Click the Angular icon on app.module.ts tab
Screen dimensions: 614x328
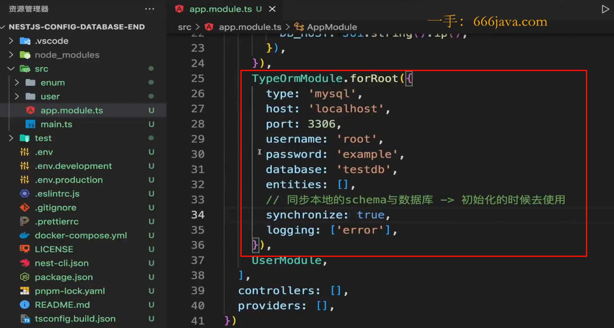(179, 9)
